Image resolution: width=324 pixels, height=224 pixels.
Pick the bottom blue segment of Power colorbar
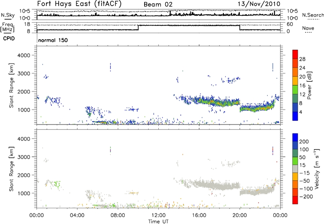click(295, 116)
